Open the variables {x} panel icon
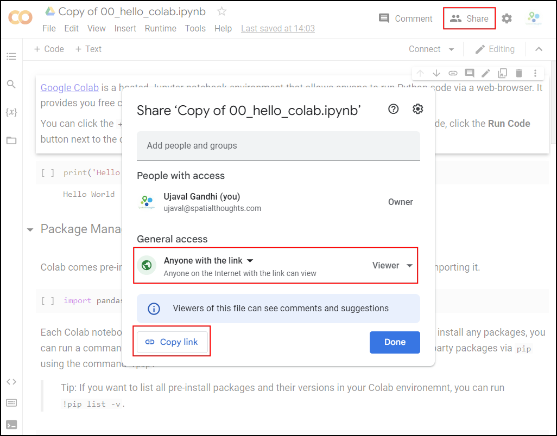The height and width of the screenshot is (436, 557). click(11, 112)
